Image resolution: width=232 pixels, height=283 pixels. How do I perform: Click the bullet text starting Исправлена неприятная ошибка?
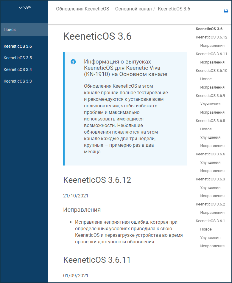[129, 232]
